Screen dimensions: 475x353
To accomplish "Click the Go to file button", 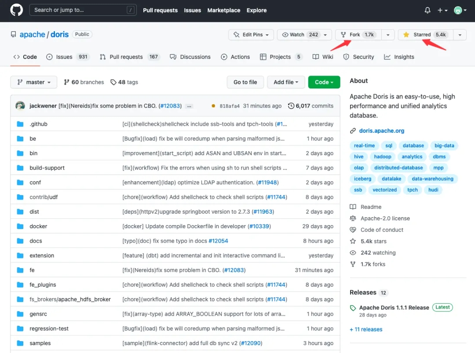I will (245, 82).
